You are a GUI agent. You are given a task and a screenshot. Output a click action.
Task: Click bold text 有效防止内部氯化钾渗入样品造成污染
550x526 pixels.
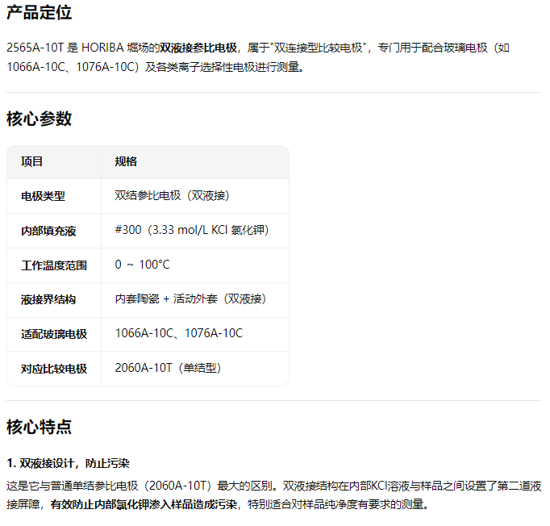point(144,504)
